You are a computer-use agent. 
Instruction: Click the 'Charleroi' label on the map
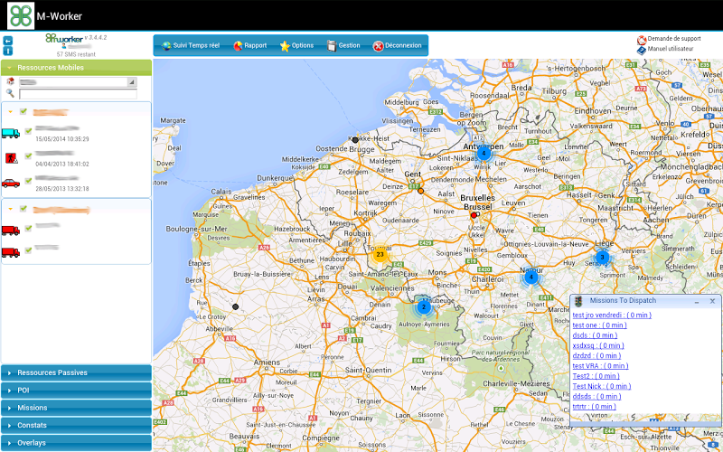coord(488,279)
